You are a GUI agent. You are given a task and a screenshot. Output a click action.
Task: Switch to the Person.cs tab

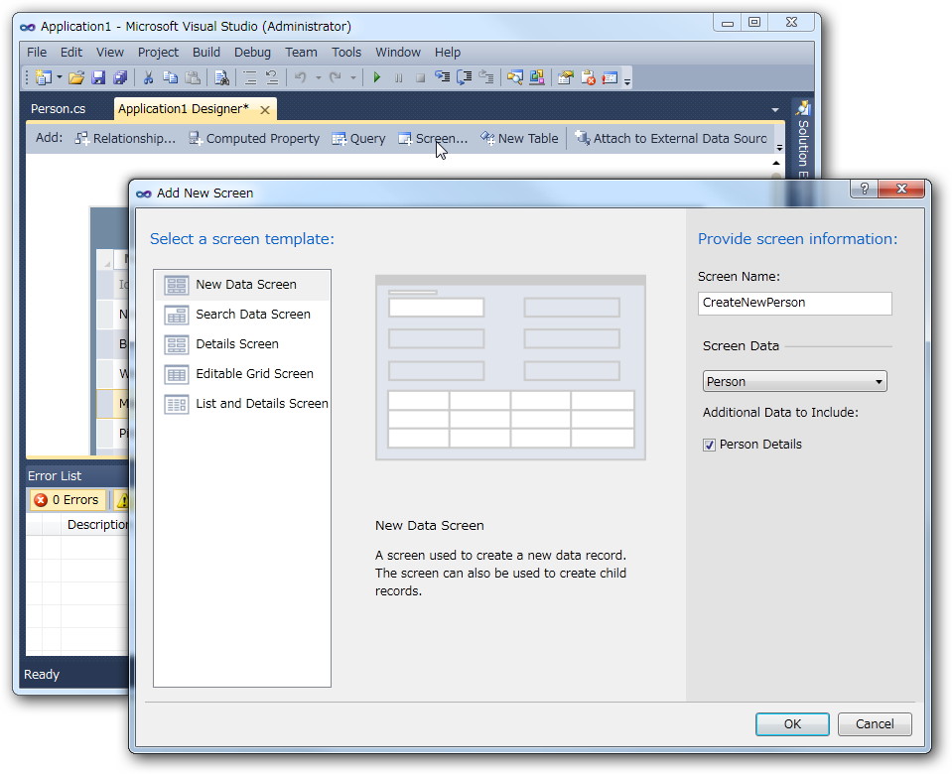point(59,109)
